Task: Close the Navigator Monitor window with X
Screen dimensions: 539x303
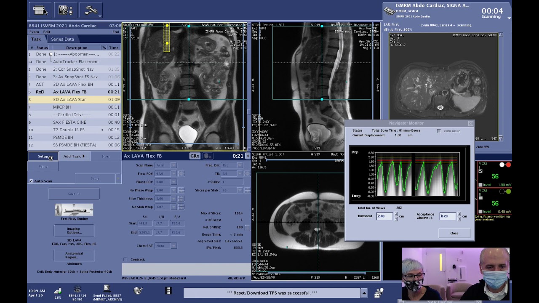Action: [x=470, y=123]
